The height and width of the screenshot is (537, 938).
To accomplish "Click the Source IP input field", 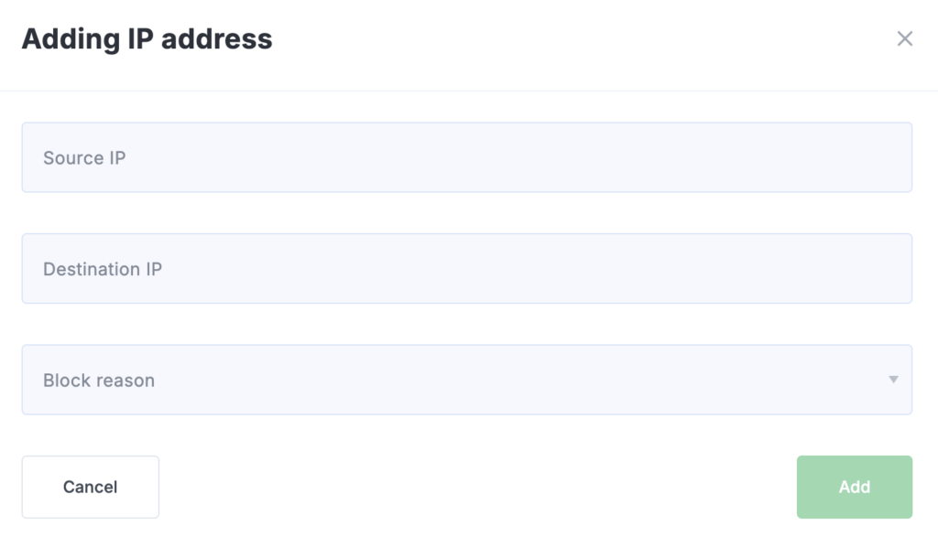I will 466,157.
